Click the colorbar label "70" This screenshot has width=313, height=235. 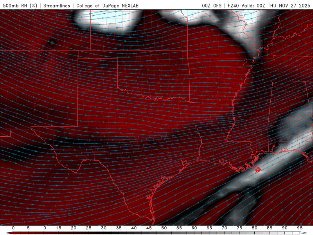click(224, 228)
